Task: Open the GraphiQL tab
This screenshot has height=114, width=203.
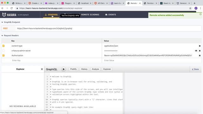Action: pos(51,15)
